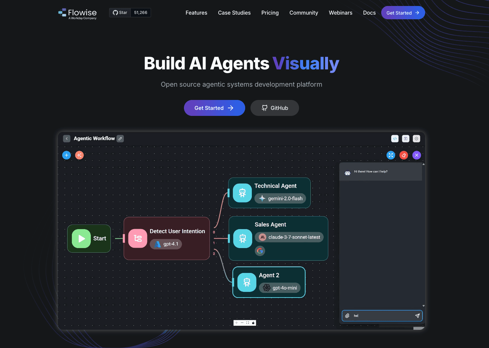The width and height of the screenshot is (489, 348).
Task: Click the Agentic Workflow title text
Action: (x=94, y=138)
